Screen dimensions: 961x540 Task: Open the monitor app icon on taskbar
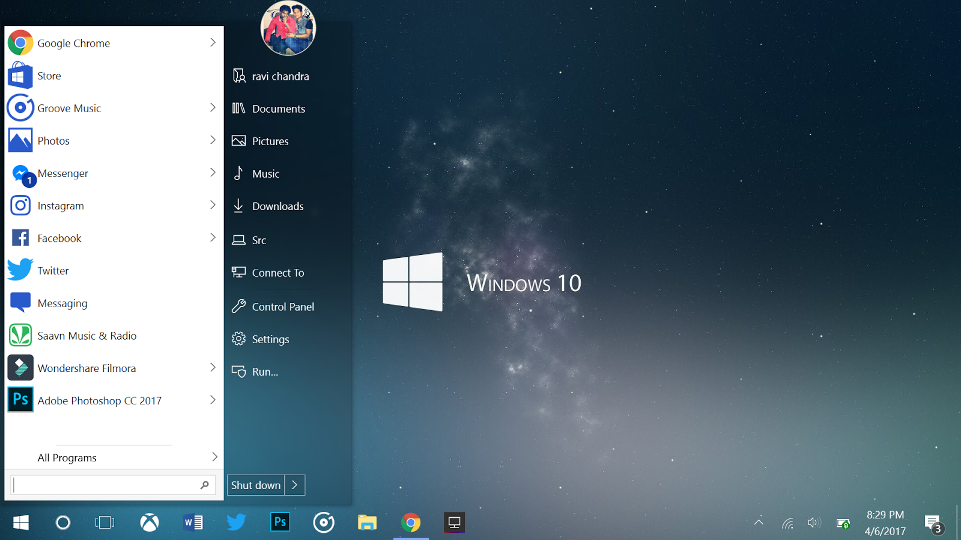coord(454,523)
